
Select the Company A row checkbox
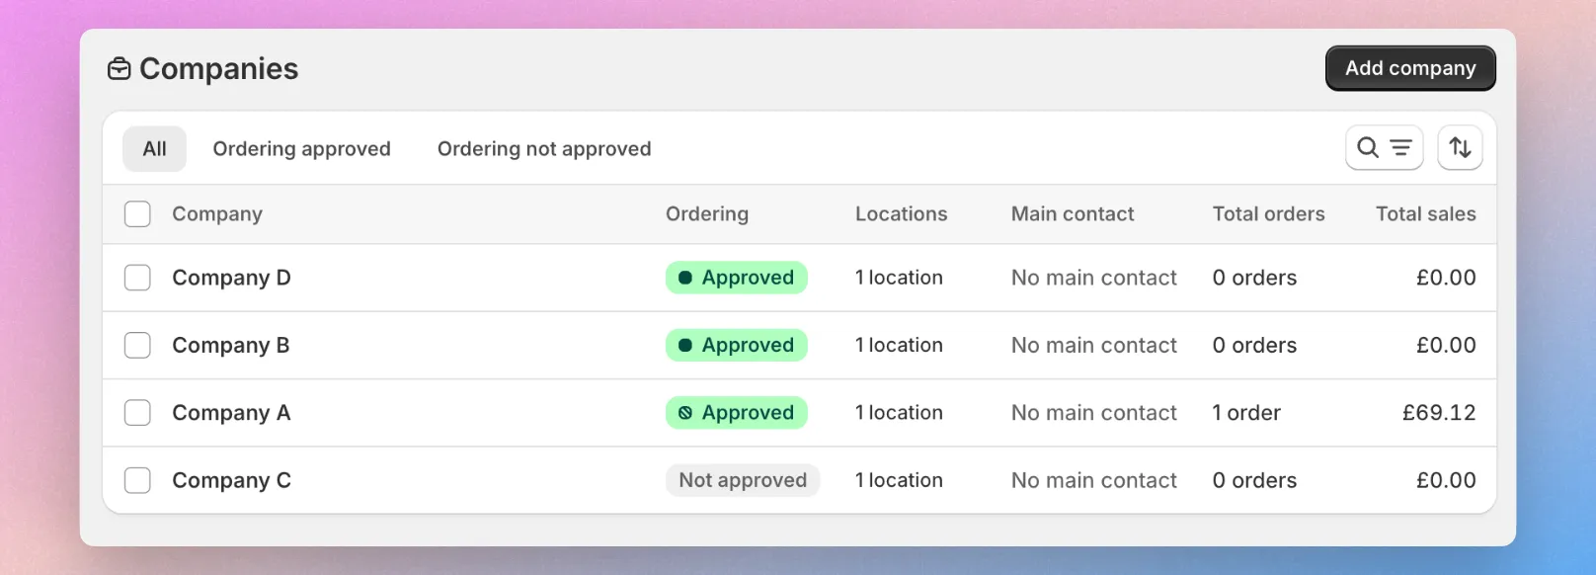coord(137,413)
